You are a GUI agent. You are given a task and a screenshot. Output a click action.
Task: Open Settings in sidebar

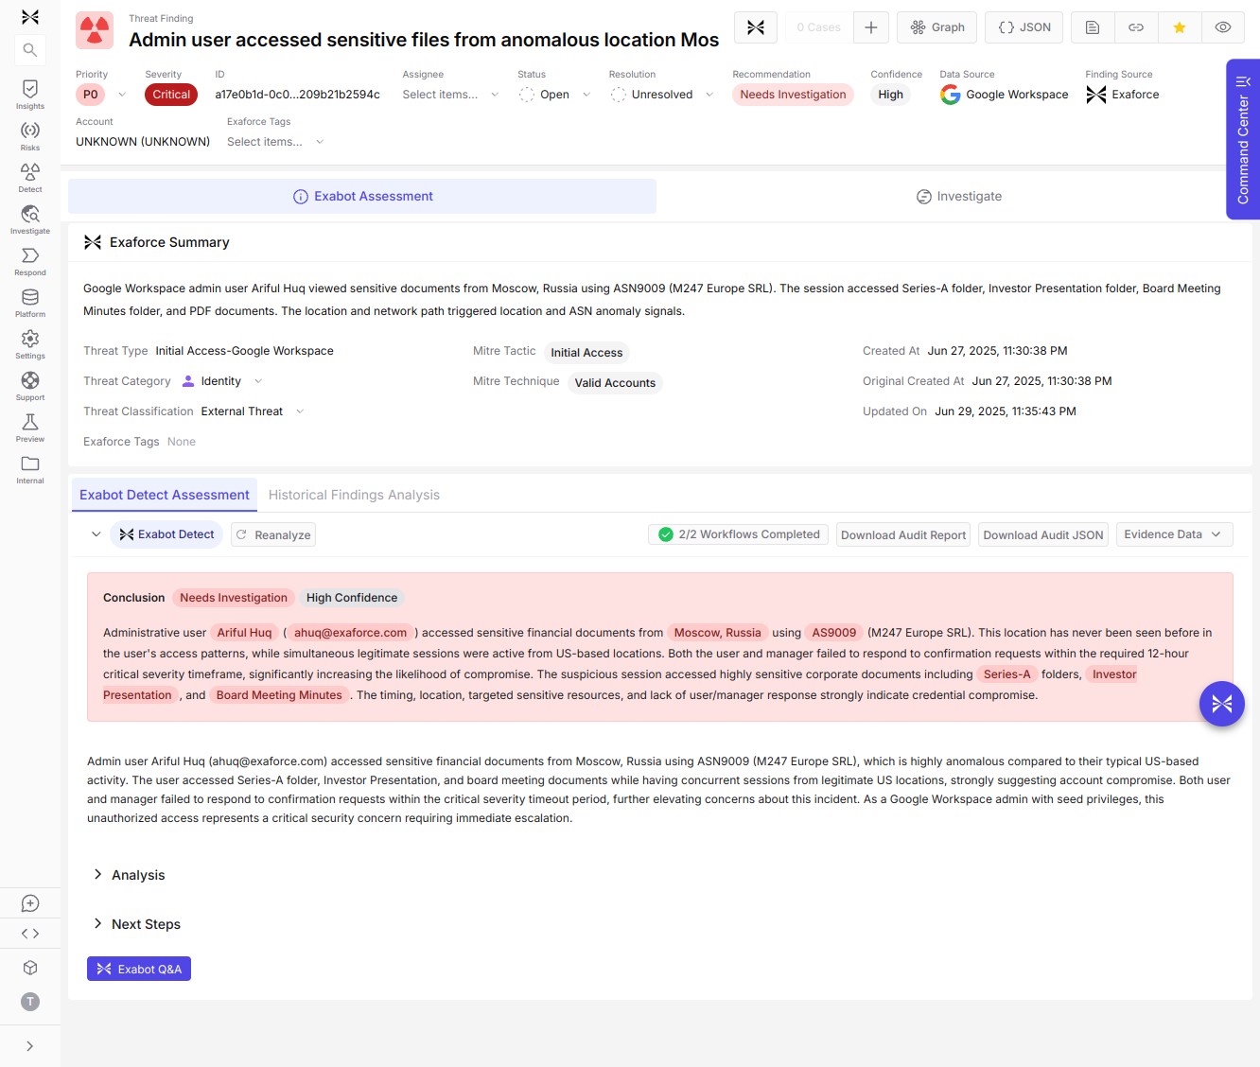coord(30,344)
